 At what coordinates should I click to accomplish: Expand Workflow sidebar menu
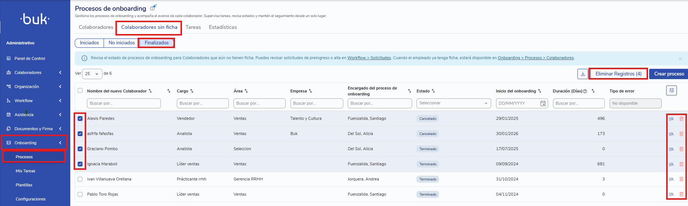click(x=35, y=101)
